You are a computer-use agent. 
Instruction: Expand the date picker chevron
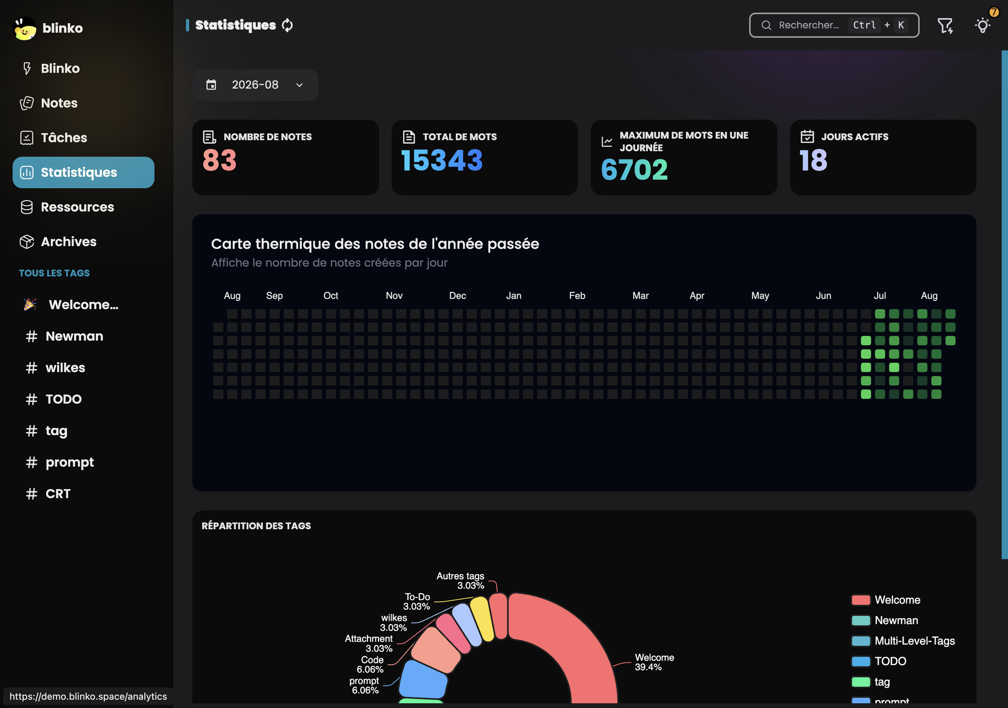click(299, 85)
